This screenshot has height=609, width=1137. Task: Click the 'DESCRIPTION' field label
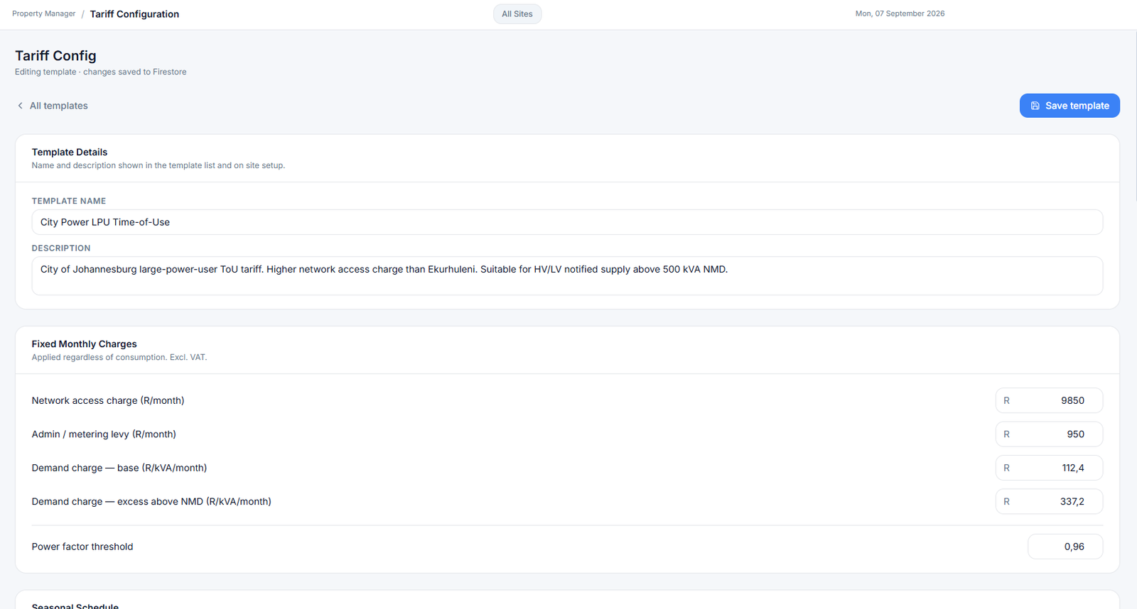pos(61,248)
